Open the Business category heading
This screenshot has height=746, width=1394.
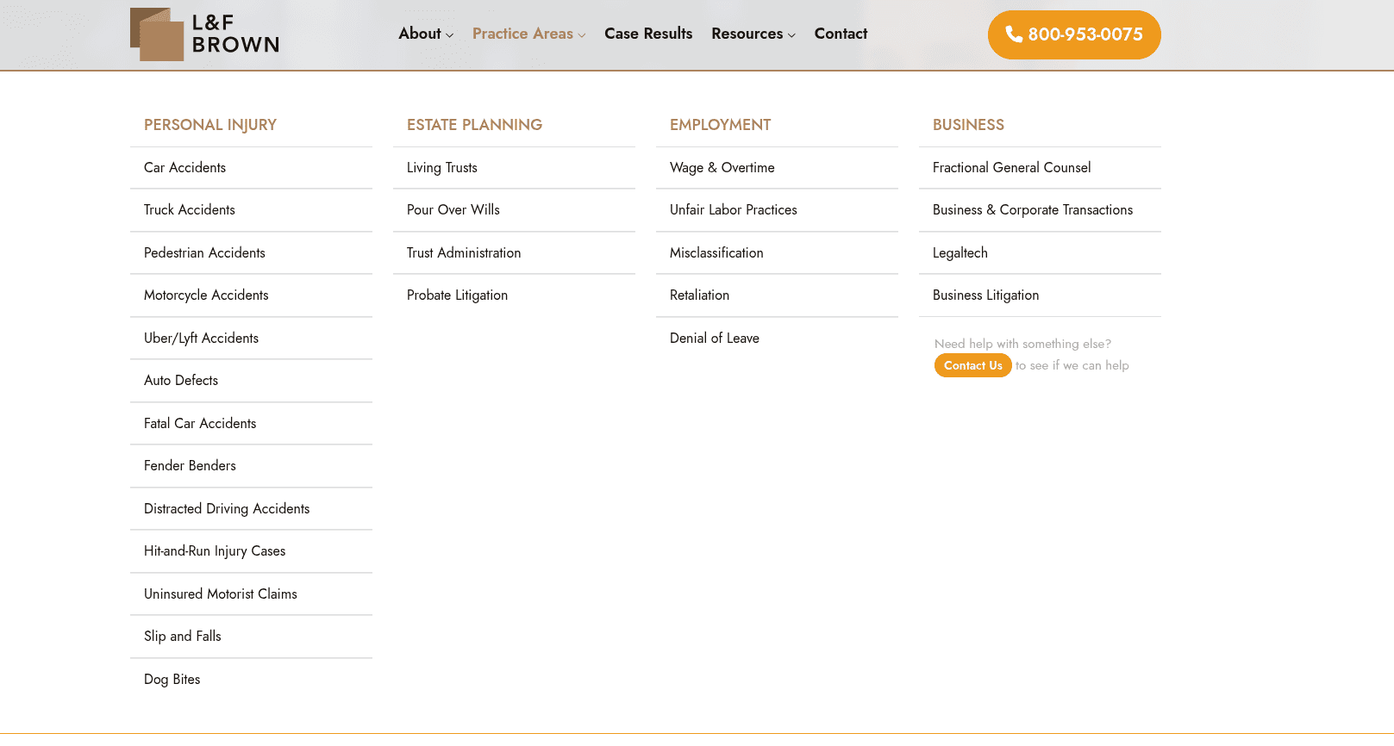(968, 125)
